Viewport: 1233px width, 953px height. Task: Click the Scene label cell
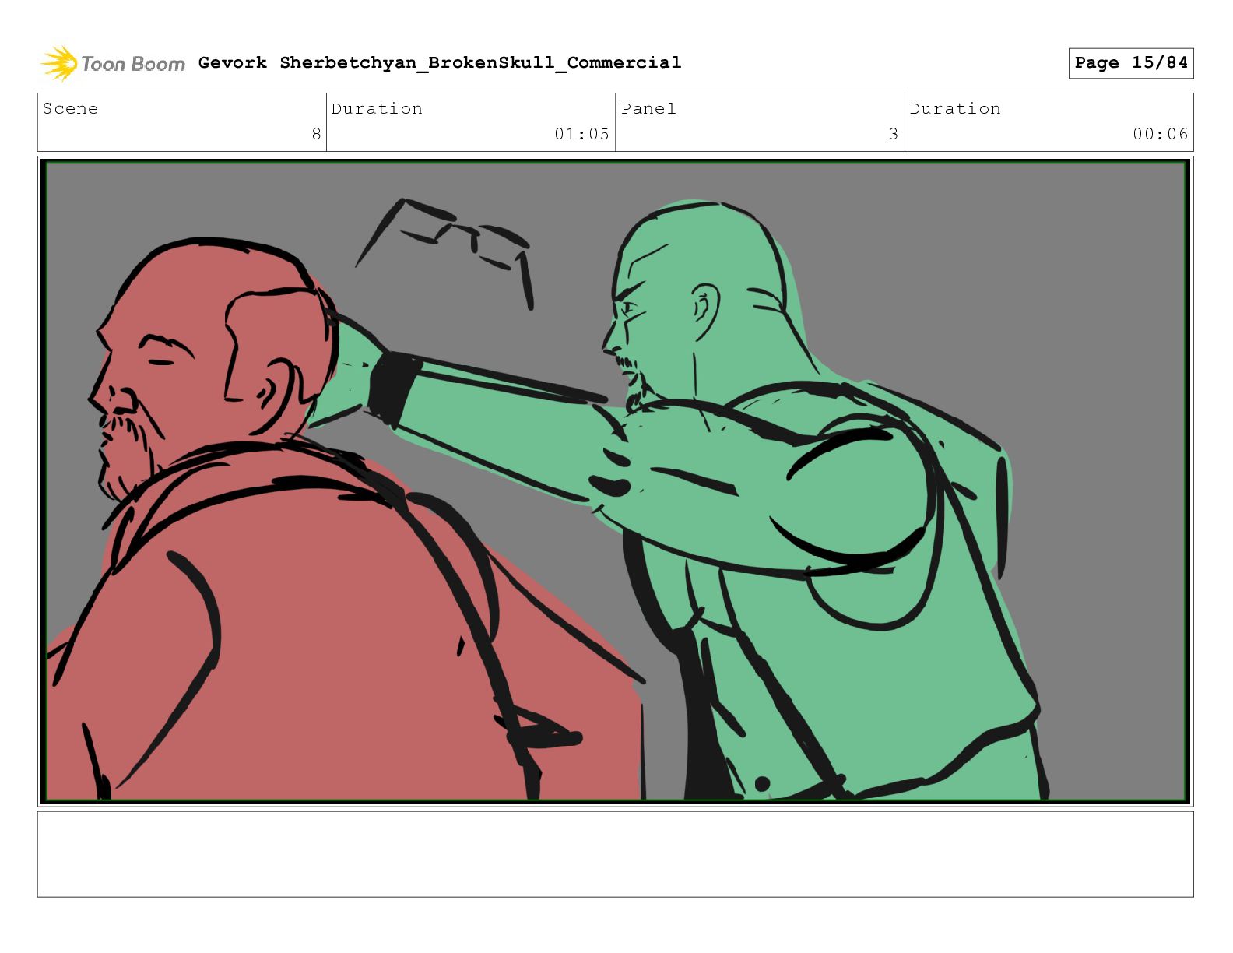pyautogui.click(x=182, y=122)
